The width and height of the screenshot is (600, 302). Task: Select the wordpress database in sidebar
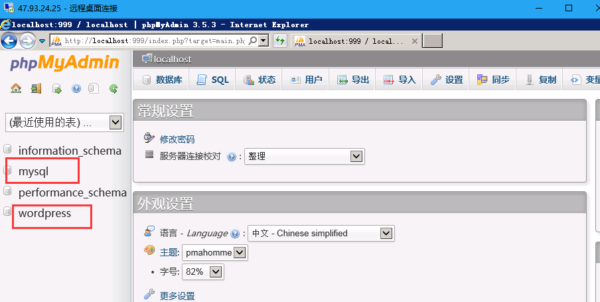click(44, 213)
